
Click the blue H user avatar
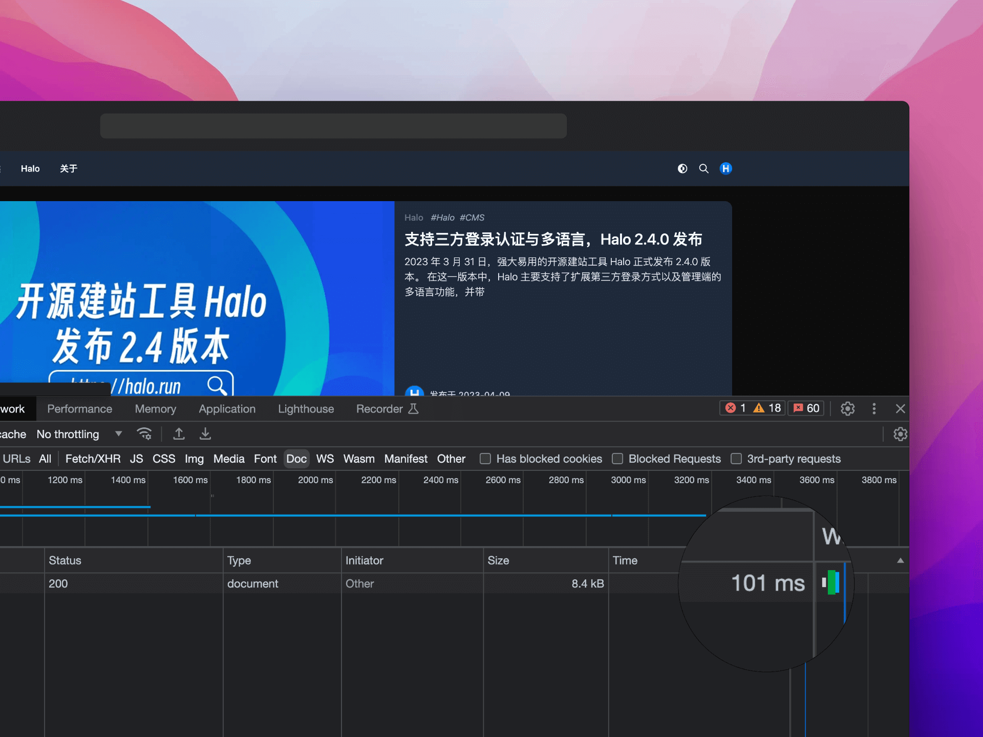pos(725,168)
